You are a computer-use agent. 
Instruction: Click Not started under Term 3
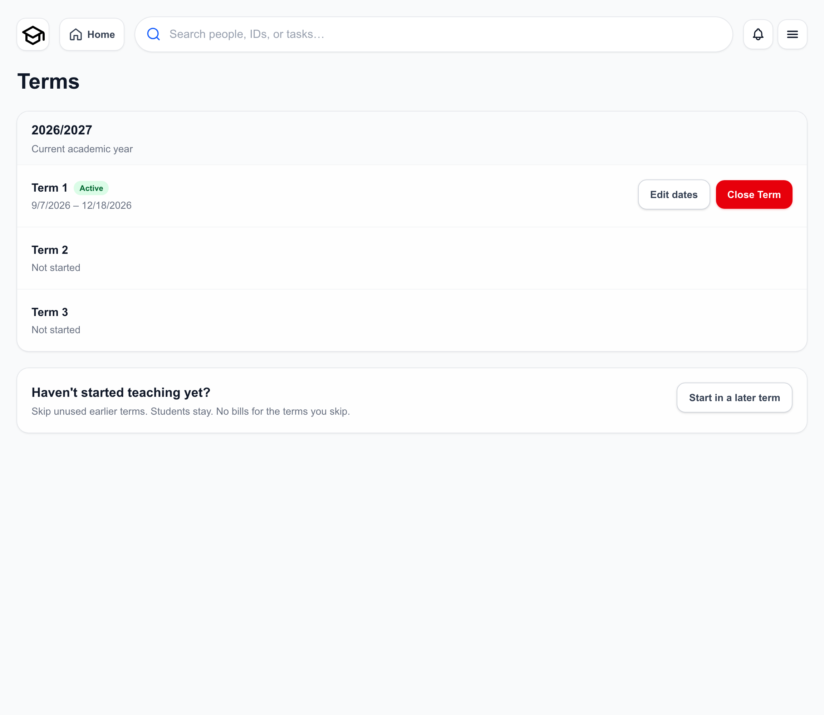point(56,330)
